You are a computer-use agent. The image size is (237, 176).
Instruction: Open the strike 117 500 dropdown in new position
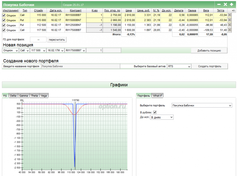pyautogui.click(x=38, y=50)
